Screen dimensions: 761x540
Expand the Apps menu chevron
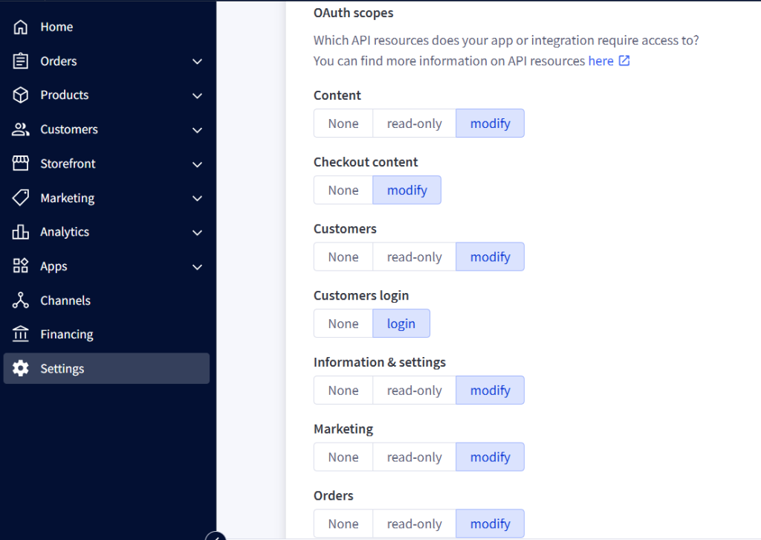[197, 266]
